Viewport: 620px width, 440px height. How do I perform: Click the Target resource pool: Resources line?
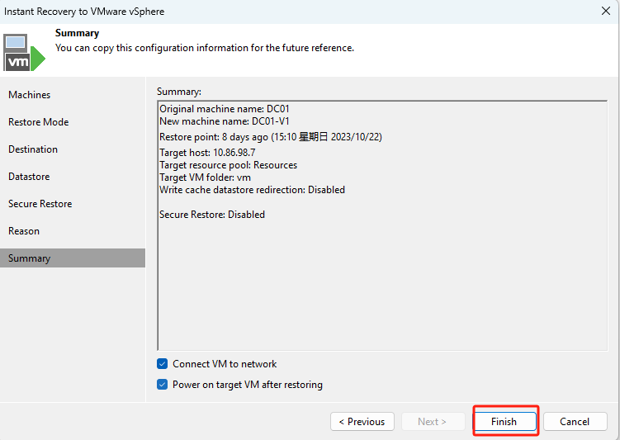(x=228, y=165)
